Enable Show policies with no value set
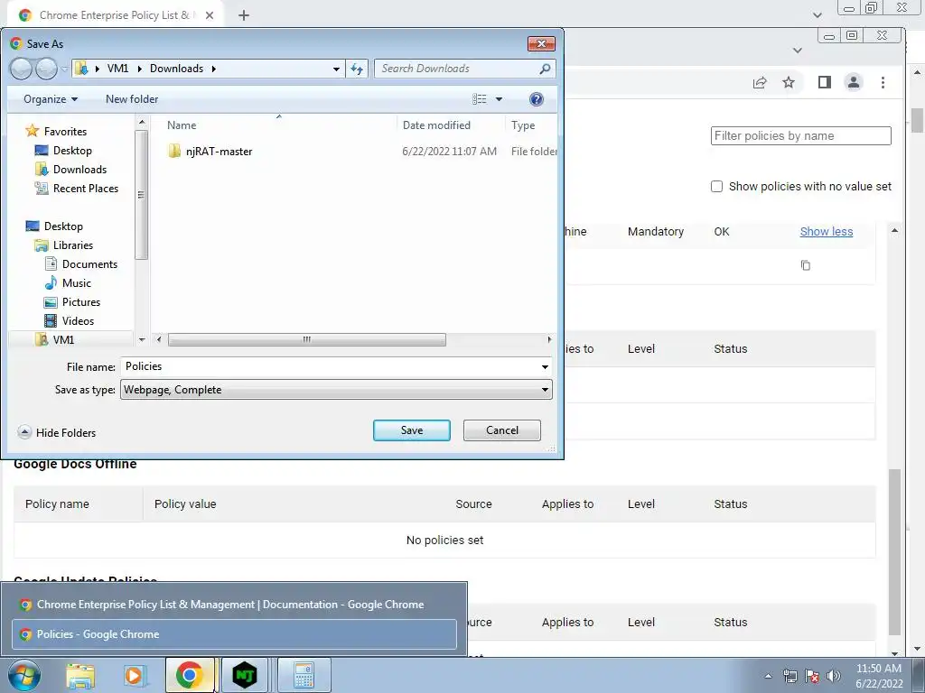Viewport: 925px width, 693px height. pos(716,187)
